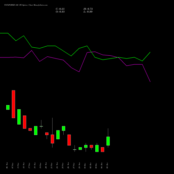This screenshot has width=174, height=174.
Task: Click the red candle above 02 Dec
Action: [x=92, y=146]
